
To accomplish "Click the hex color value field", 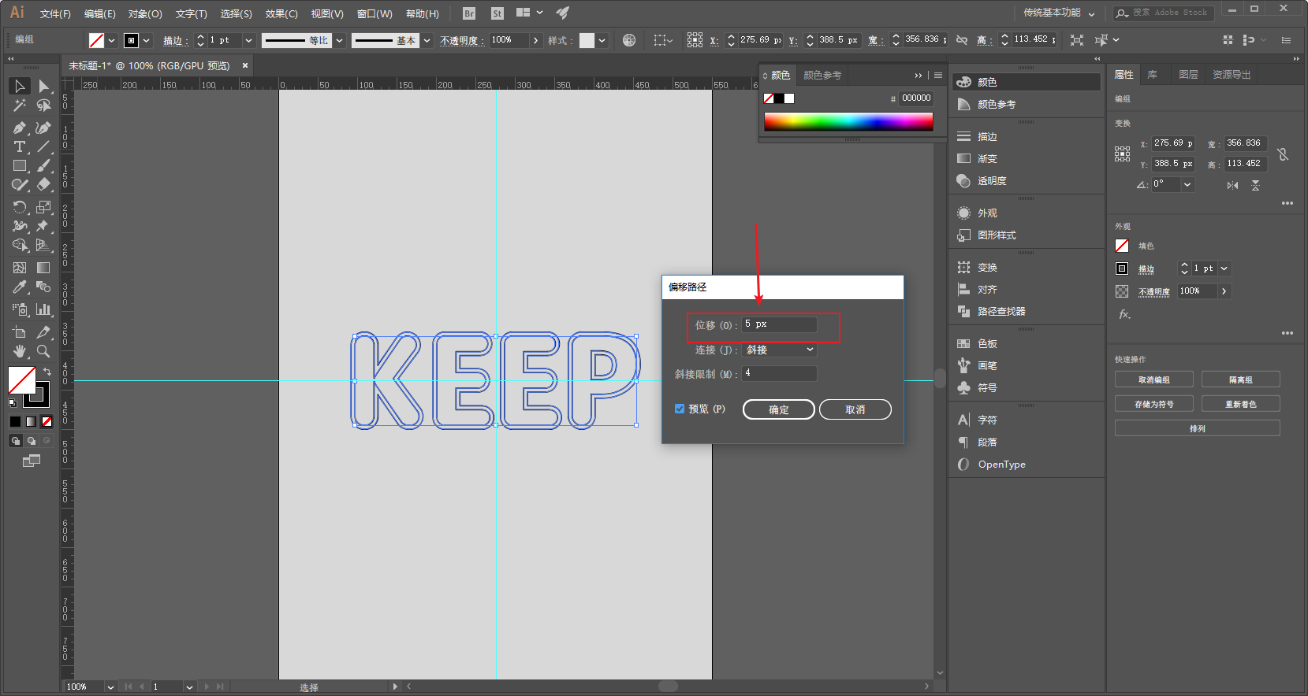I will click(916, 98).
